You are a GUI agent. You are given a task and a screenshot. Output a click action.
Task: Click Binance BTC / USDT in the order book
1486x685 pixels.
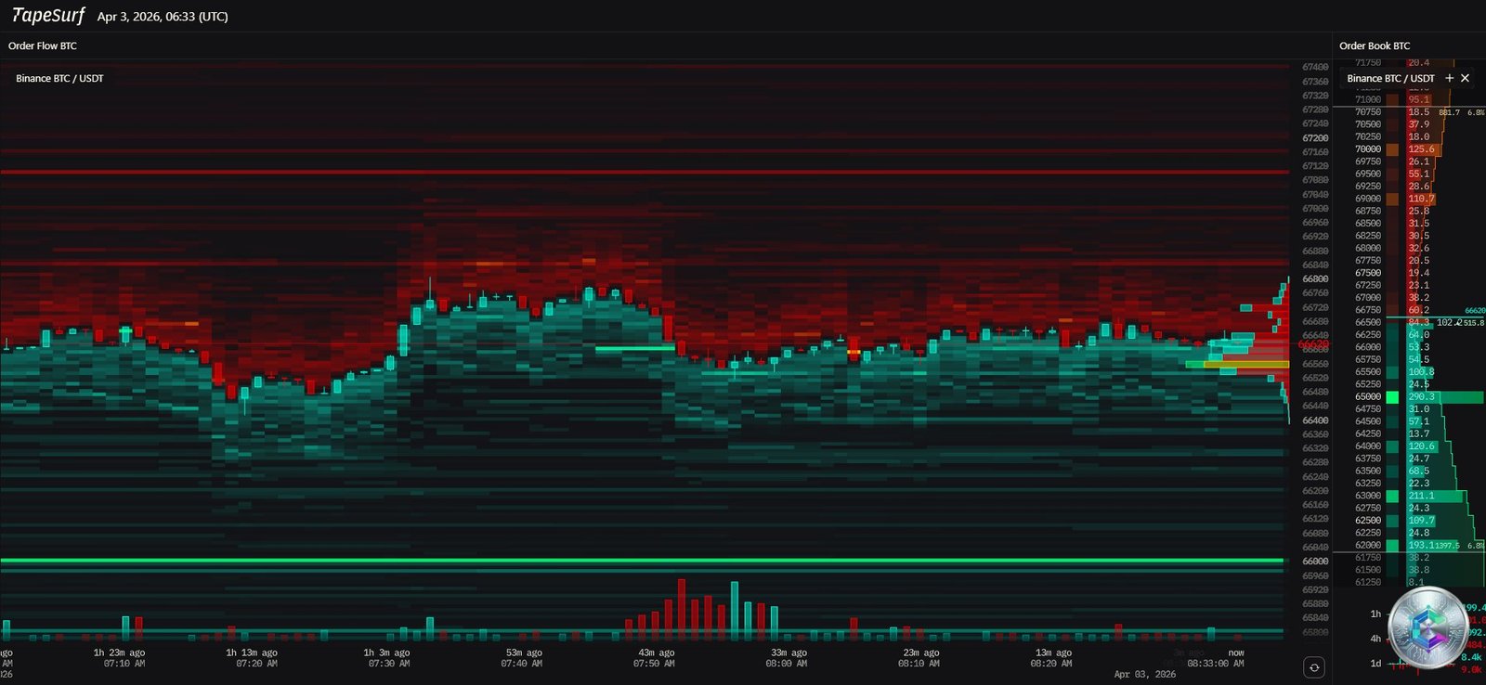pos(1390,78)
